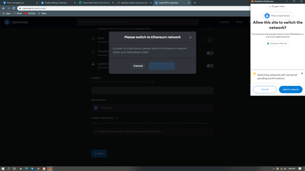
Task: Toggle Unlockable Content switch
Action: [210, 53]
